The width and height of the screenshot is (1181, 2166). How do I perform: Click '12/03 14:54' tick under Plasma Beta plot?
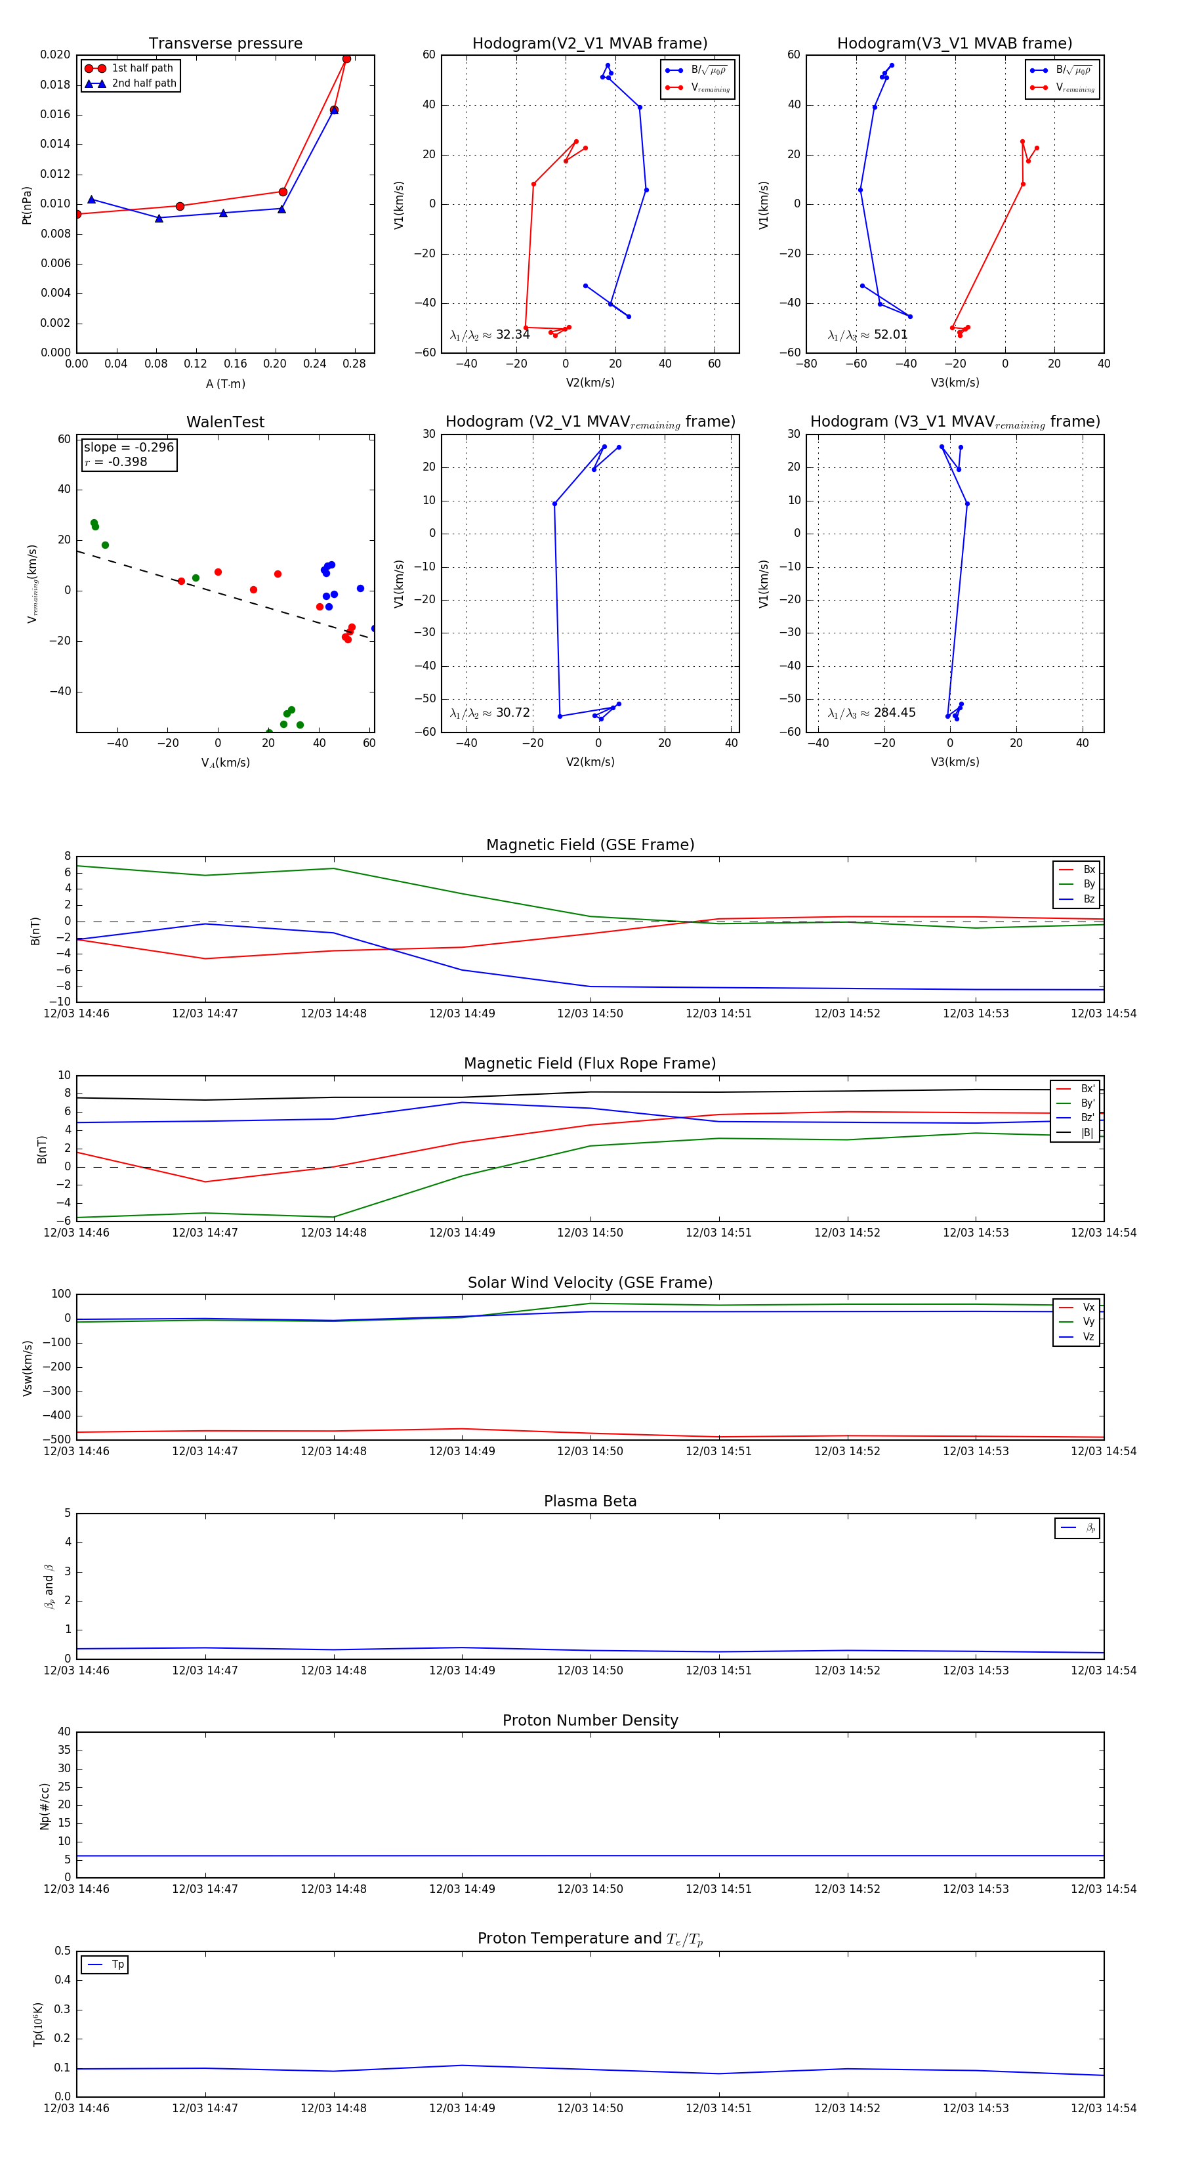[1104, 1670]
